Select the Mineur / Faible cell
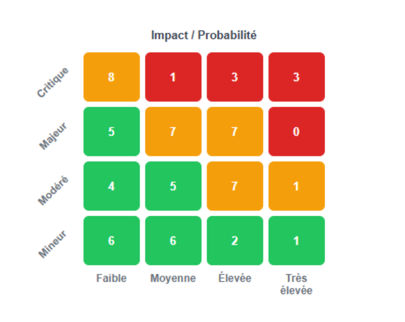405x322 pixels. tap(112, 241)
